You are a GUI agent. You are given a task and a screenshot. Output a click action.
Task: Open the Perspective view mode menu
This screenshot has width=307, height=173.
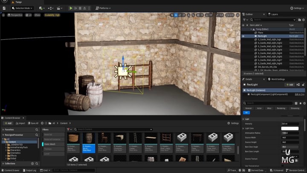pos(15,15)
